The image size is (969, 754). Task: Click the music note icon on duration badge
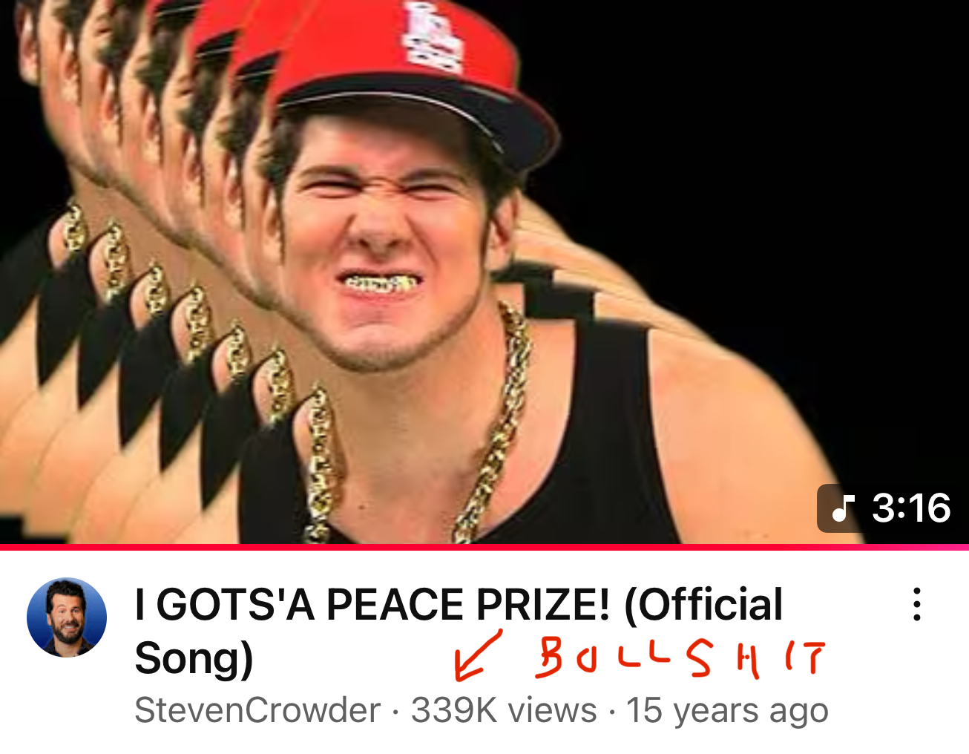click(x=841, y=508)
